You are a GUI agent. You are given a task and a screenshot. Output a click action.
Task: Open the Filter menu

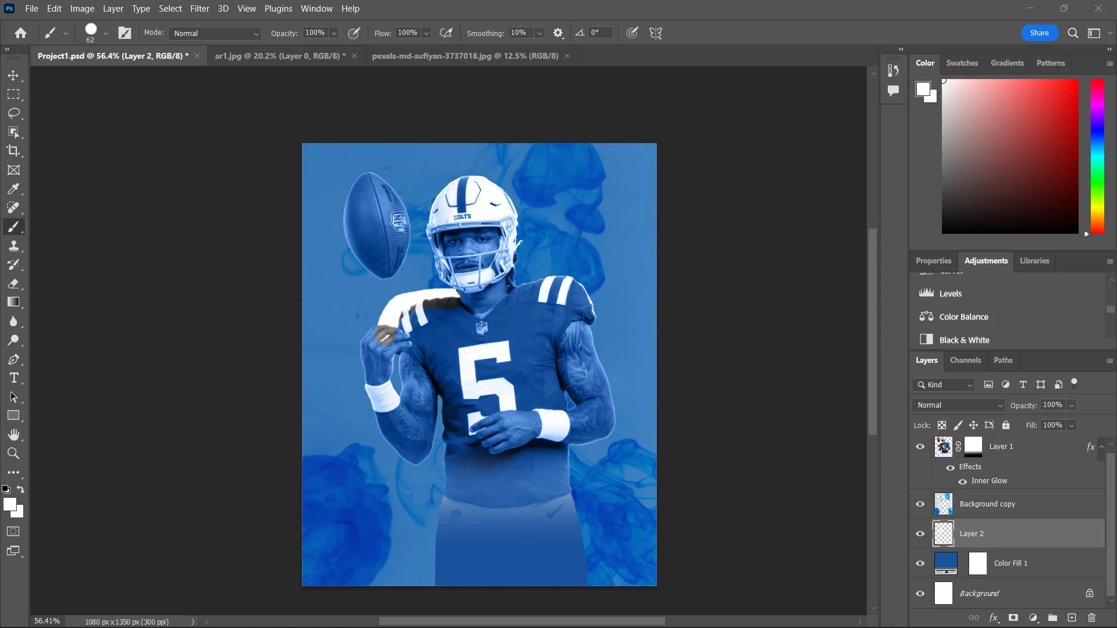(x=200, y=9)
